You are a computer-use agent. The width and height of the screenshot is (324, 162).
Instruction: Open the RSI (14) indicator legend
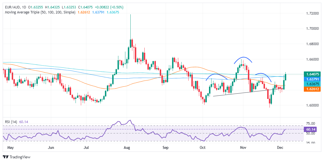tap(11, 122)
